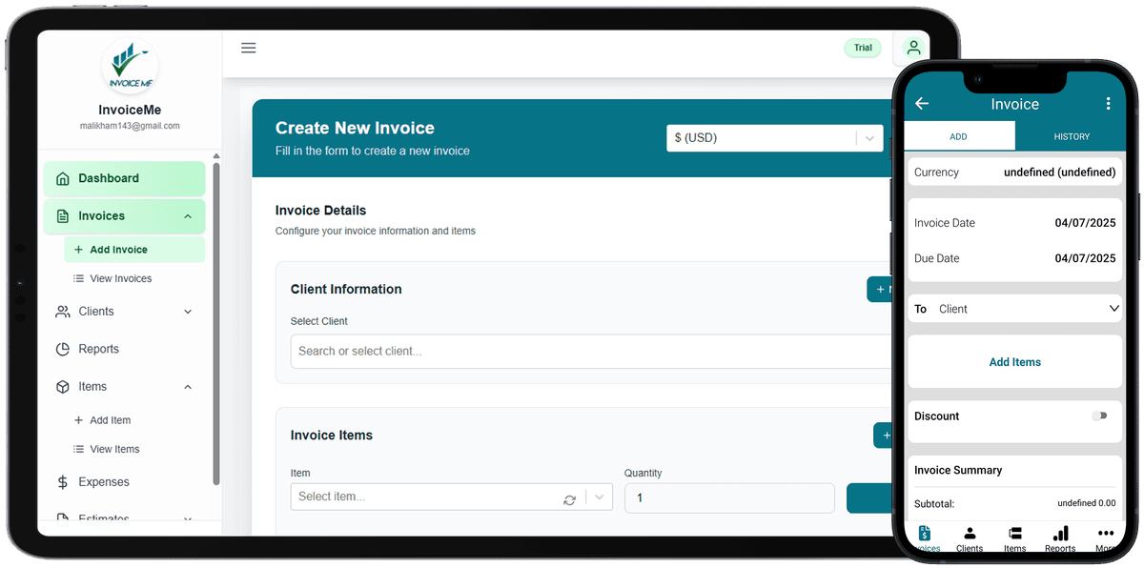1144x568 pixels.
Task: Click the Trial badge
Action: pos(863,48)
